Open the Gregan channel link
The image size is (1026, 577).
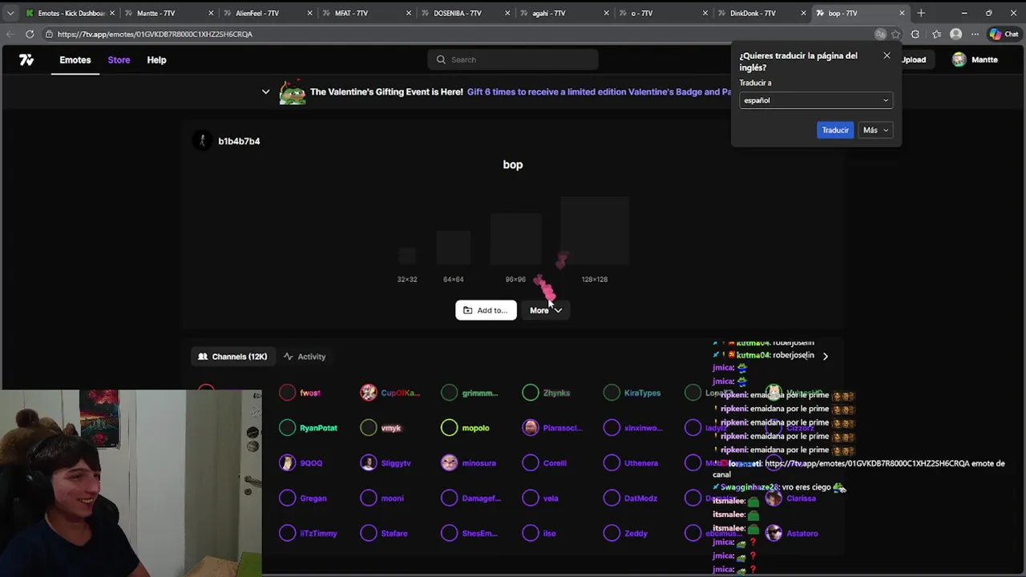click(x=313, y=498)
